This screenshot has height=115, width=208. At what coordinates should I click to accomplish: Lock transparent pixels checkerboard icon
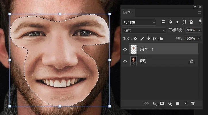pos(136,38)
